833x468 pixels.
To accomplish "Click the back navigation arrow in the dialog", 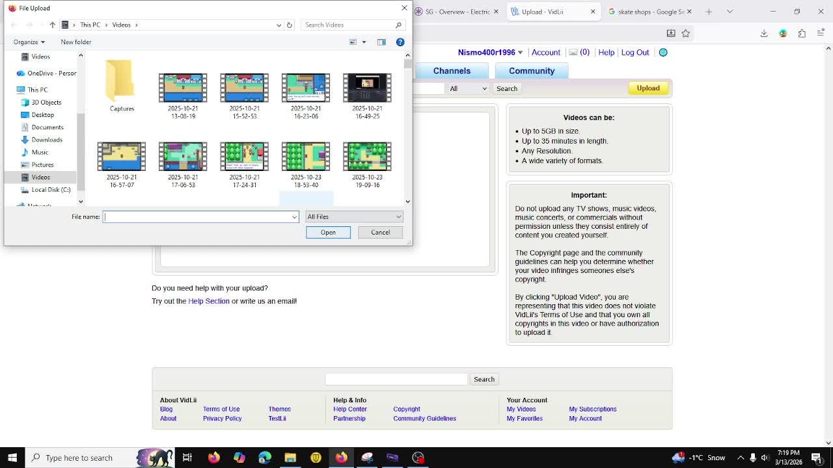I will click(12, 25).
